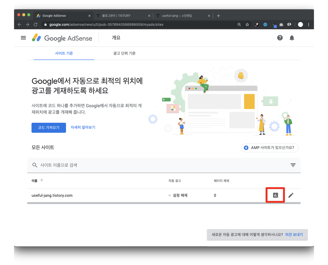Click the 사이트 이름으로 검색 input field
Viewport: 328px width, 265px height.
click(164, 165)
